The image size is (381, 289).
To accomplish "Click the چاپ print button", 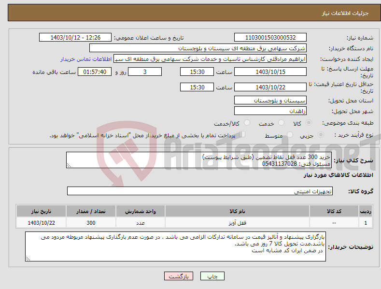I will 212,276.
